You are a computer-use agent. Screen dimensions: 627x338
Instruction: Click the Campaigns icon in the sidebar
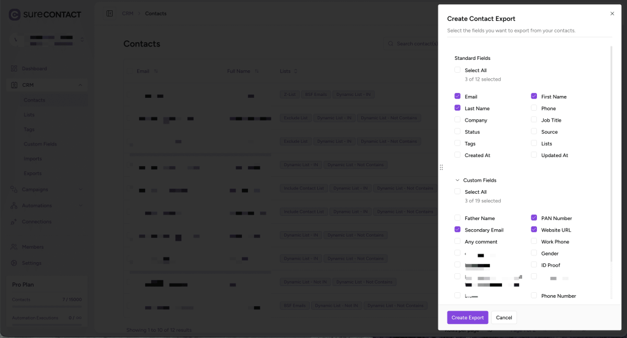15,189
